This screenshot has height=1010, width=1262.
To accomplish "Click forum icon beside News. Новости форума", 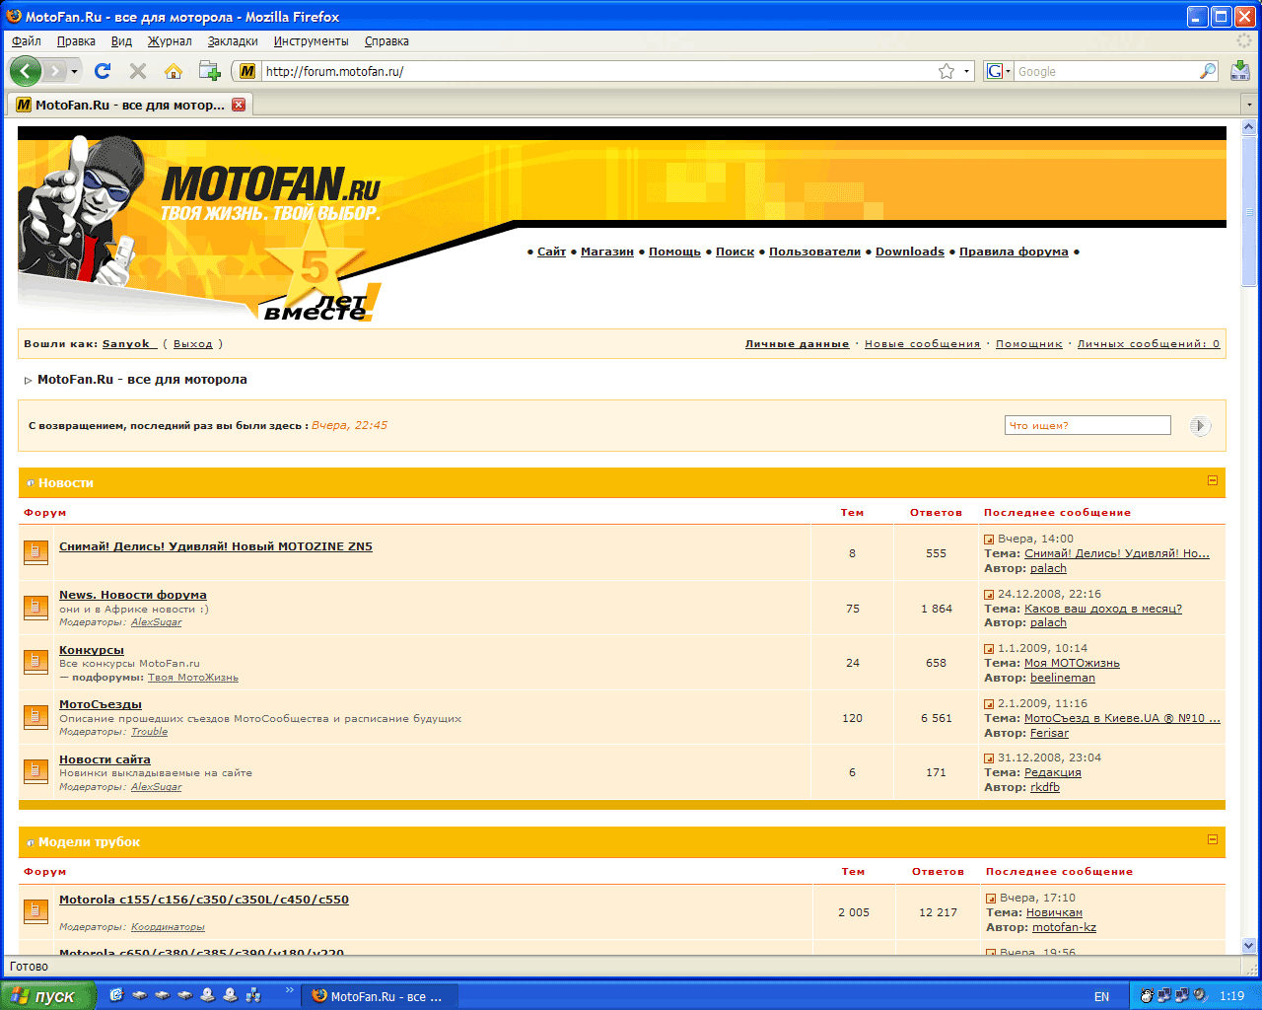I will [x=35, y=608].
